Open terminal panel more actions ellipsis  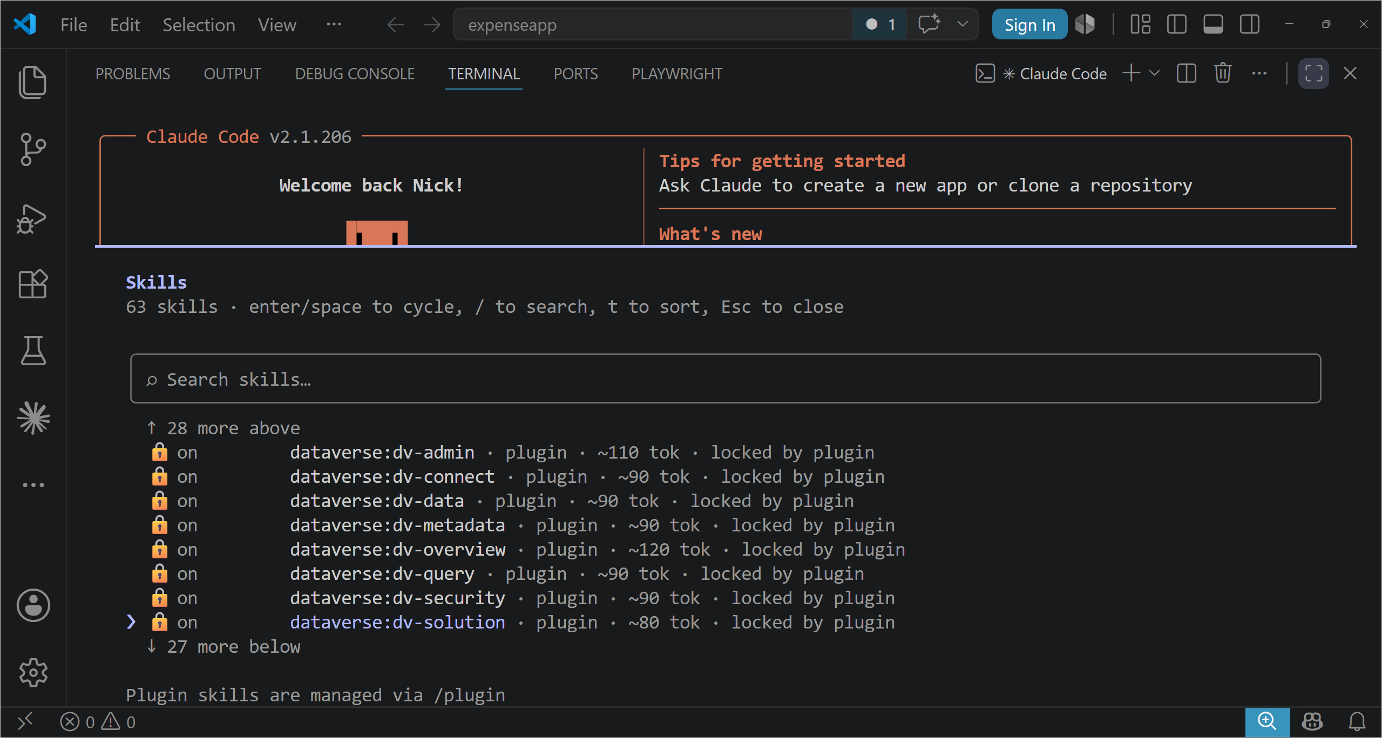point(1259,73)
